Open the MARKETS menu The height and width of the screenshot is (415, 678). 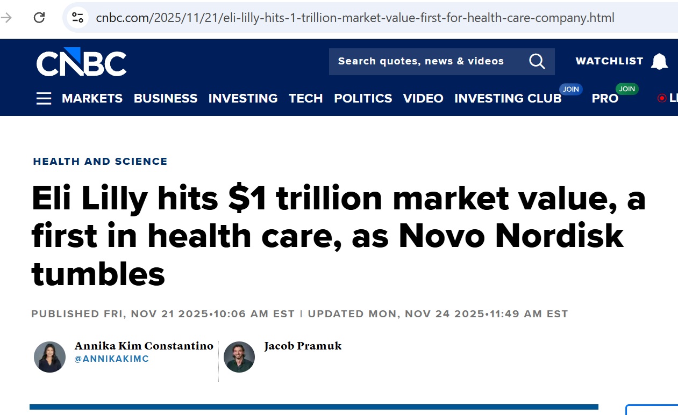point(92,99)
